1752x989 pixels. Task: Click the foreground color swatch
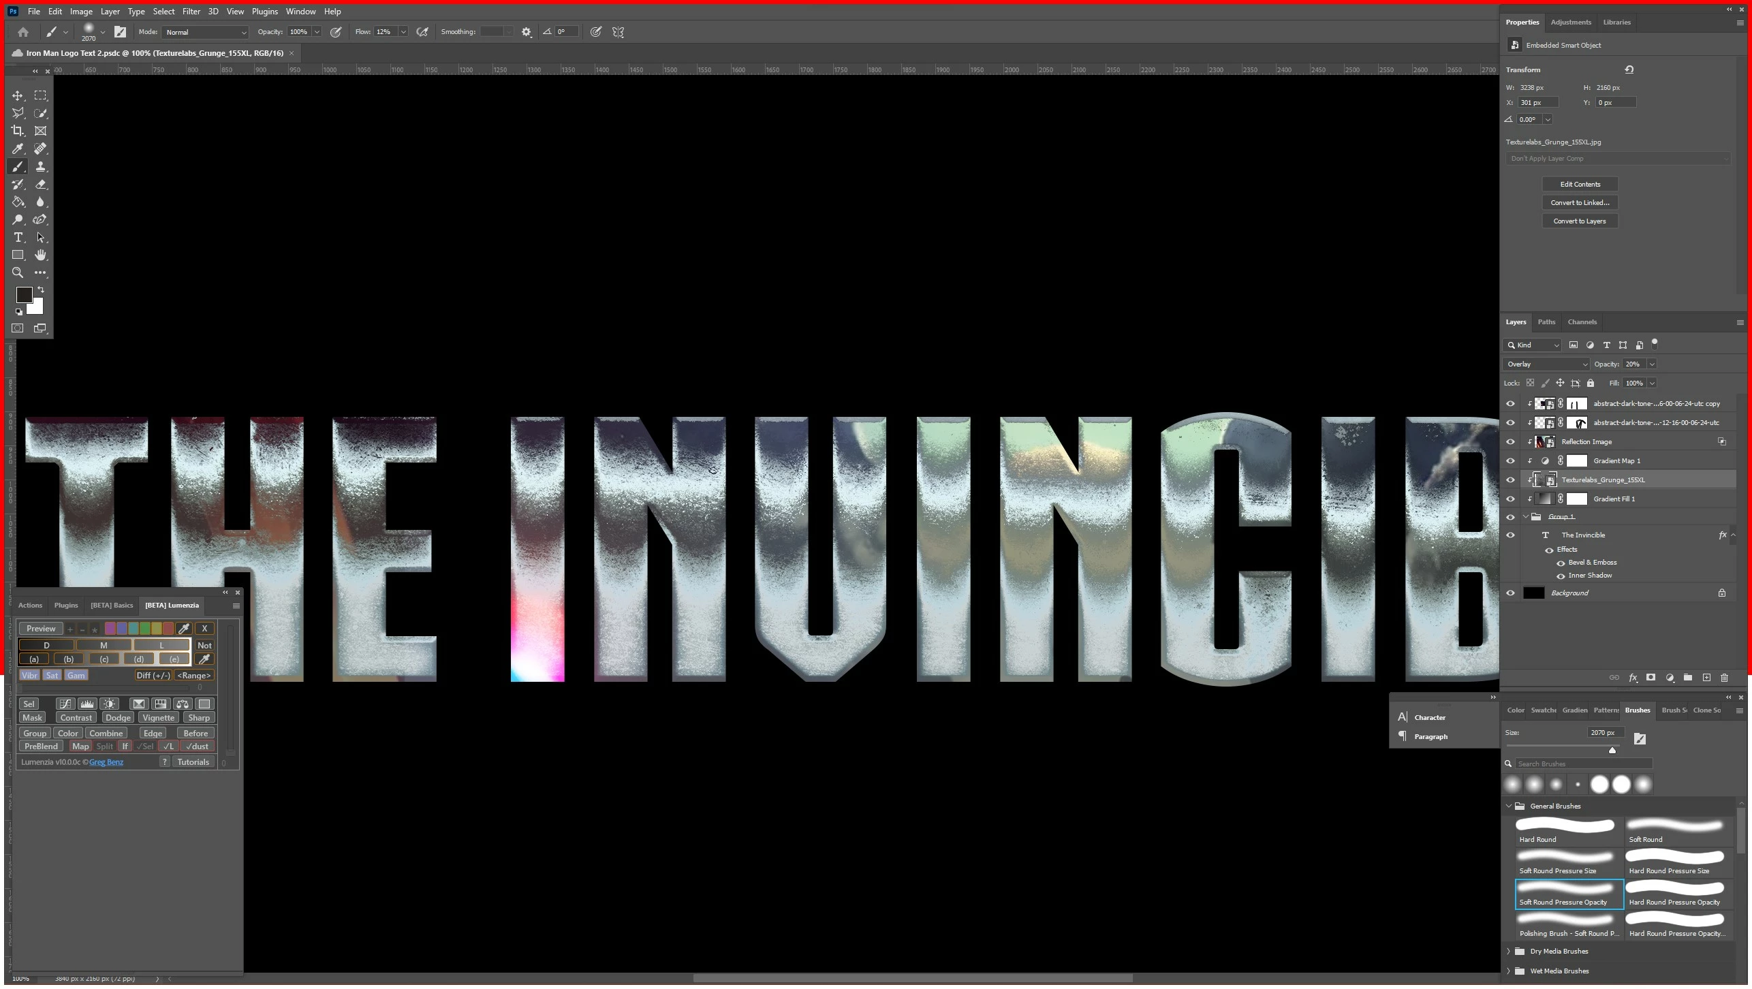coord(24,296)
